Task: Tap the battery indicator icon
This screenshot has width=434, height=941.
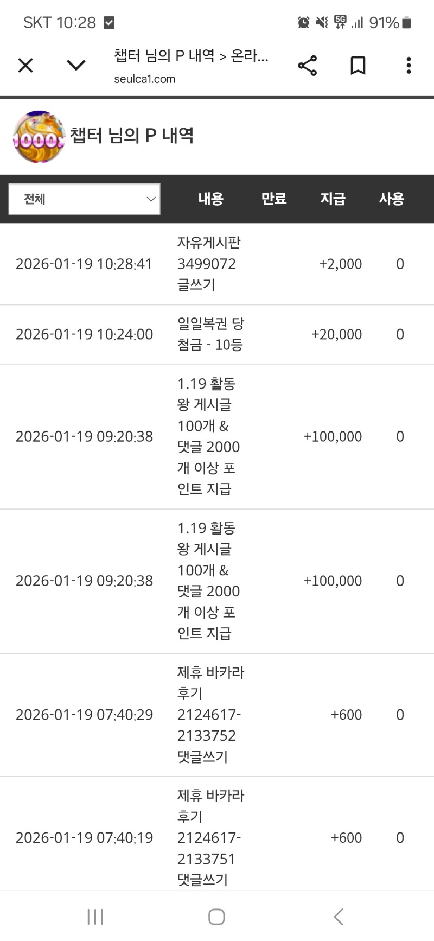Action: (x=406, y=22)
